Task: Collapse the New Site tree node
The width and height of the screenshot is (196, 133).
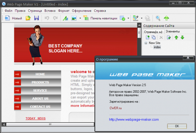Action: pyautogui.click(x=146, y=43)
